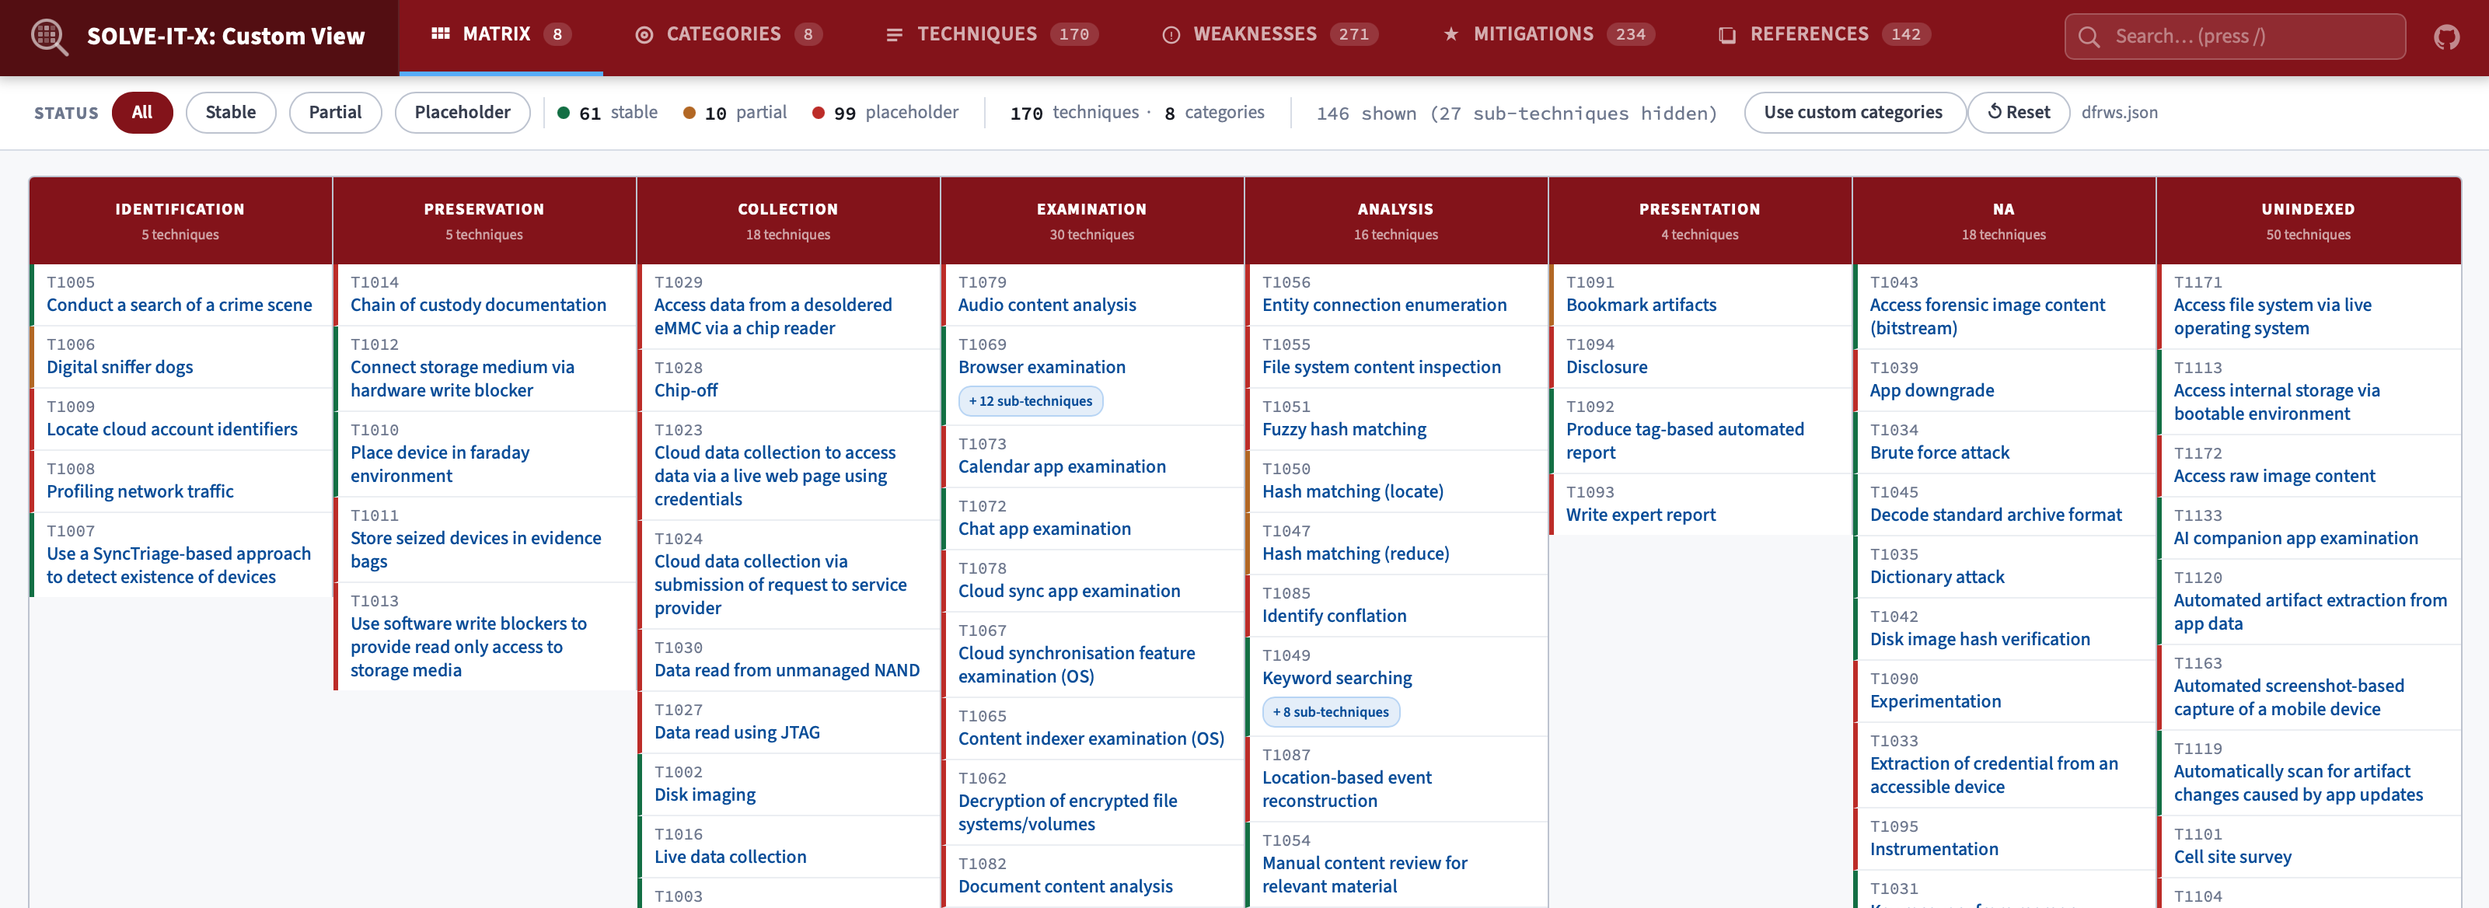Open the Chain of custody documentation technique

click(x=478, y=306)
